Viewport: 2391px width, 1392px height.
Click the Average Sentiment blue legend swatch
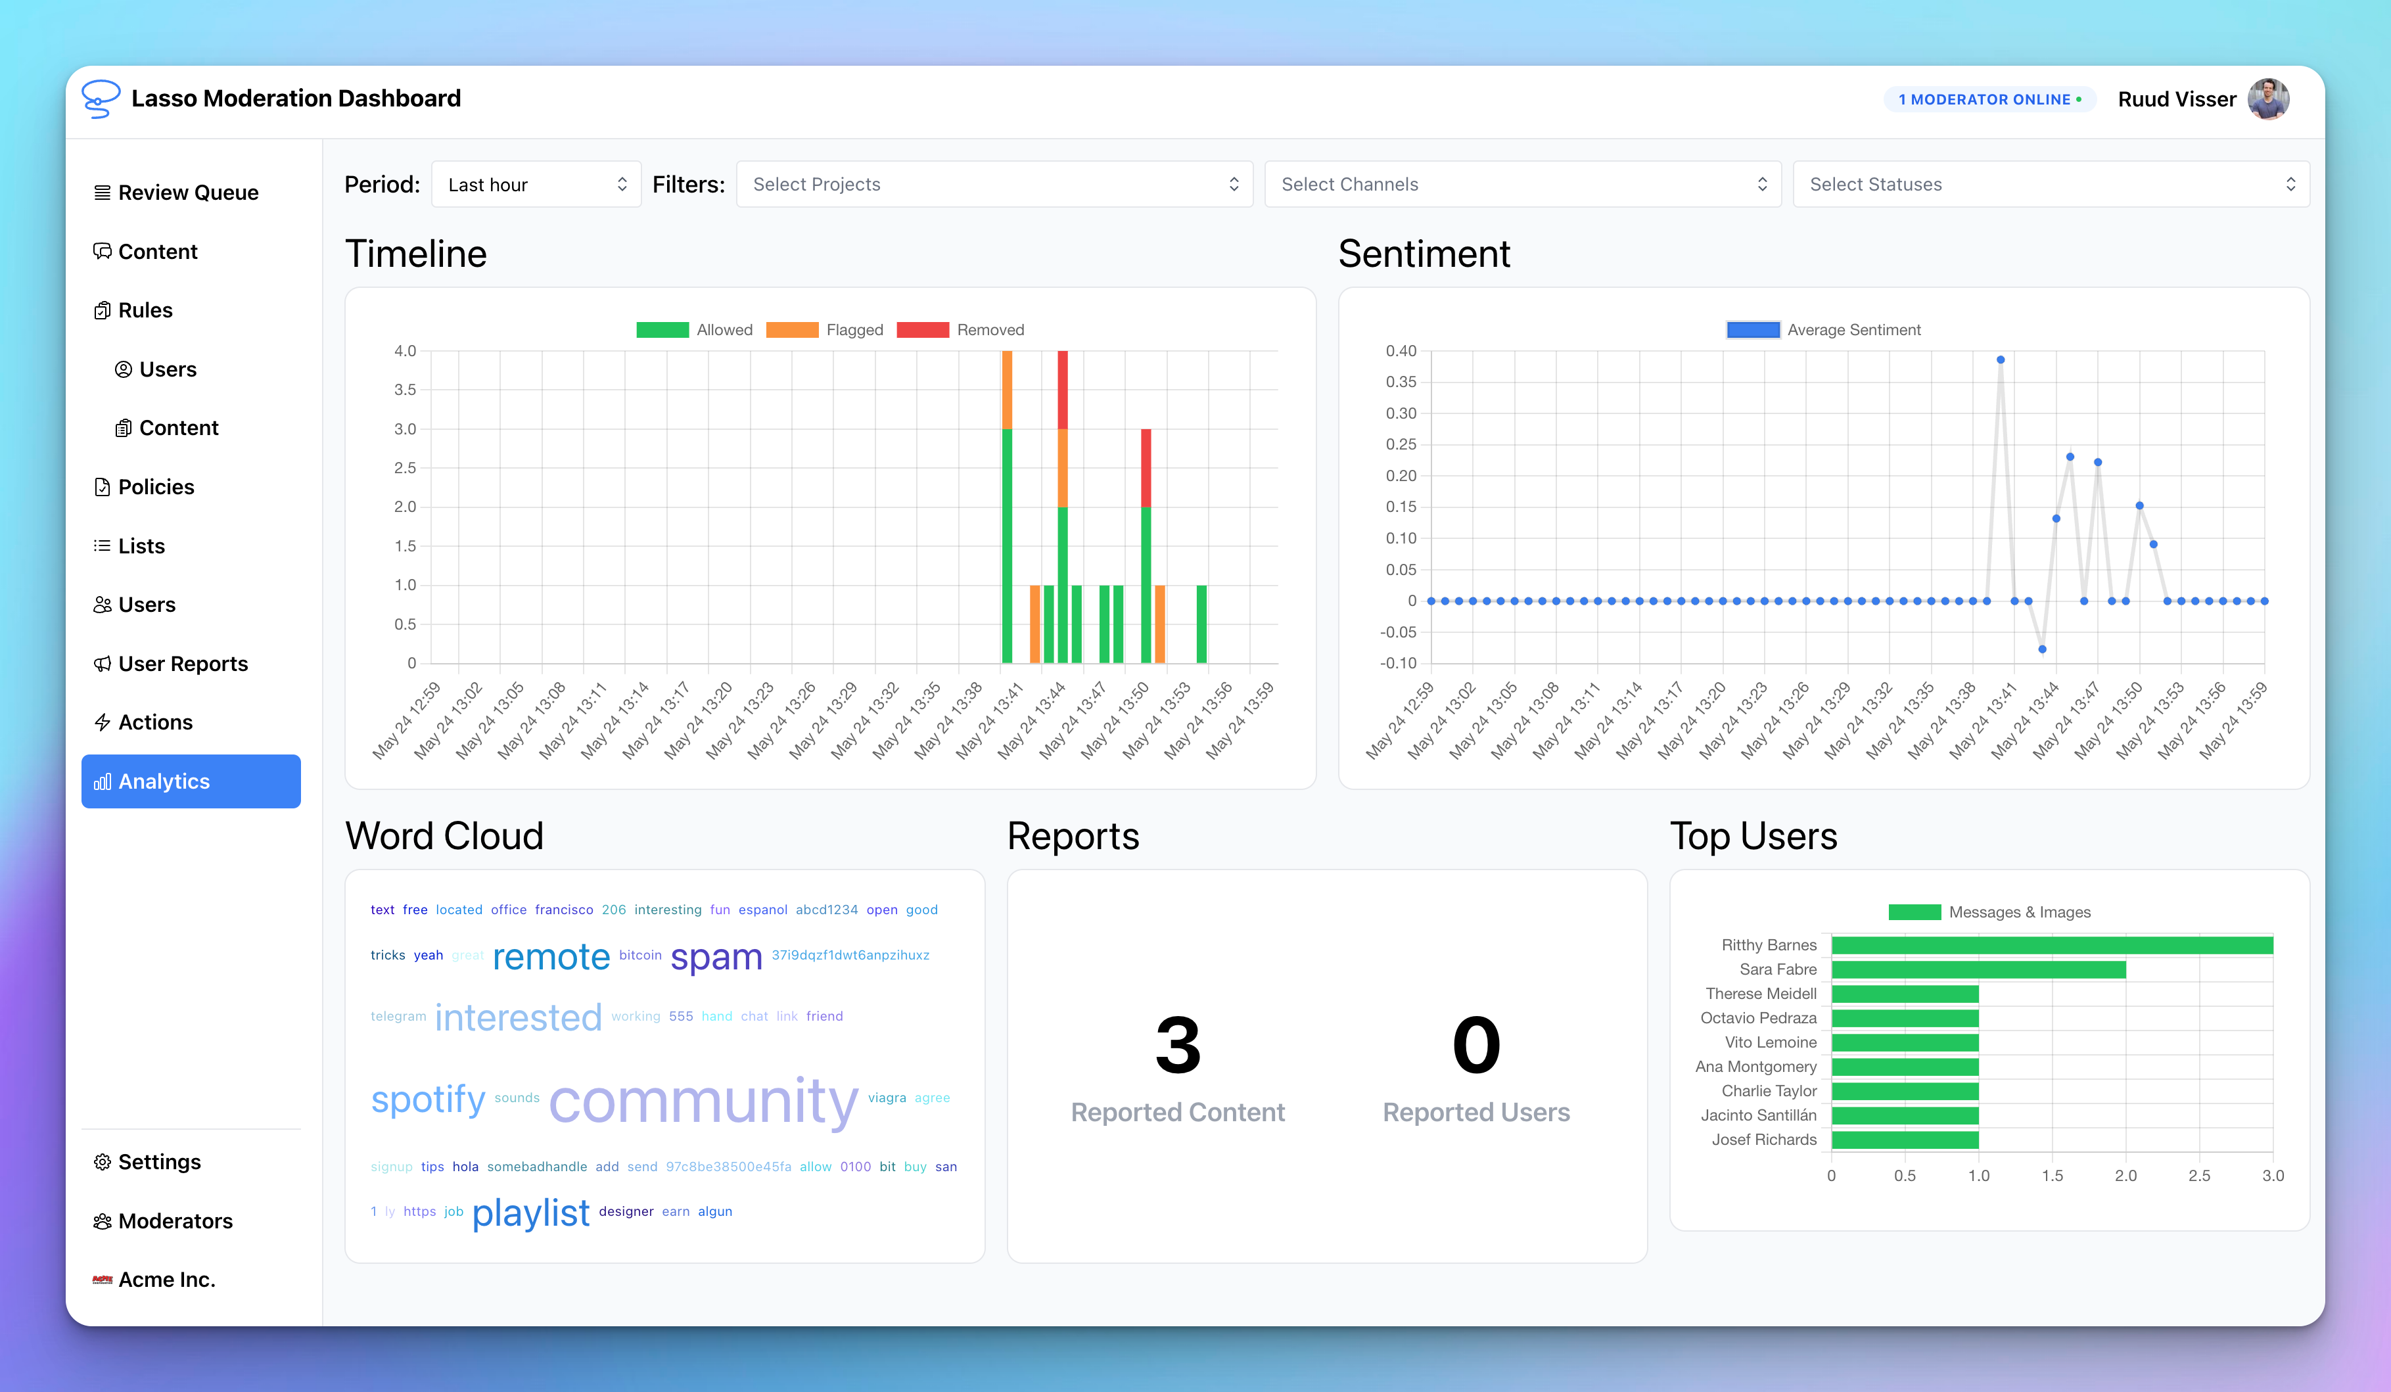(x=1752, y=330)
